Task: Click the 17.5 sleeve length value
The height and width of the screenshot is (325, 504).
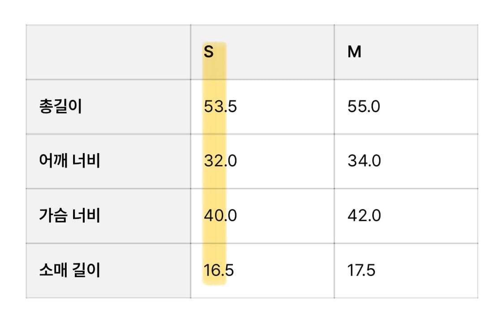Action: pyautogui.click(x=361, y=271)
